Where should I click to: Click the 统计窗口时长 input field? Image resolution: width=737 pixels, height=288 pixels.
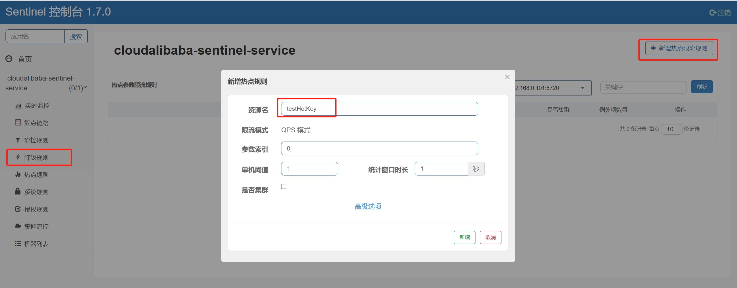(441, 169)
